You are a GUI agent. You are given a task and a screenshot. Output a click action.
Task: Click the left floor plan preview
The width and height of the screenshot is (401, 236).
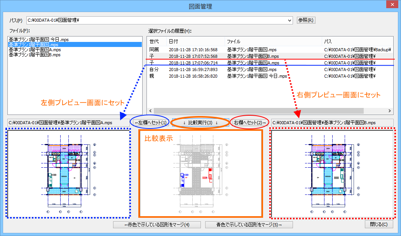pyautogui.click(x=68, y=174)
